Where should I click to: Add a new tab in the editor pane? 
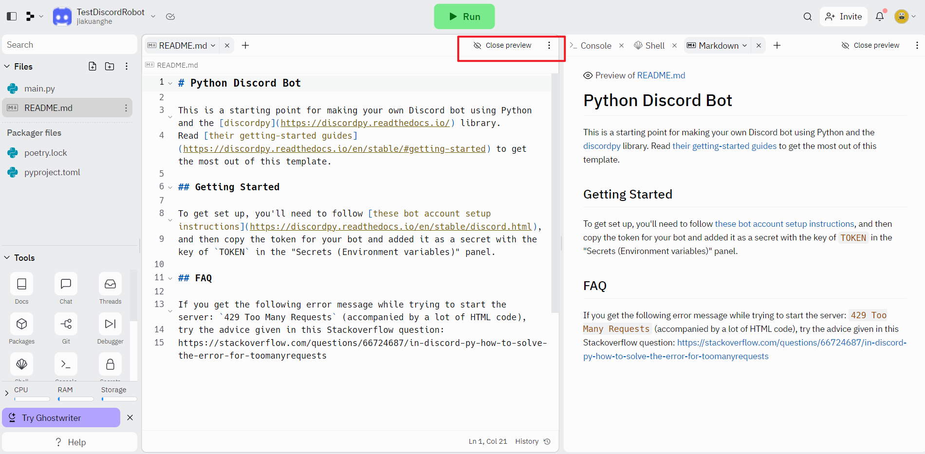pos(245,45)
